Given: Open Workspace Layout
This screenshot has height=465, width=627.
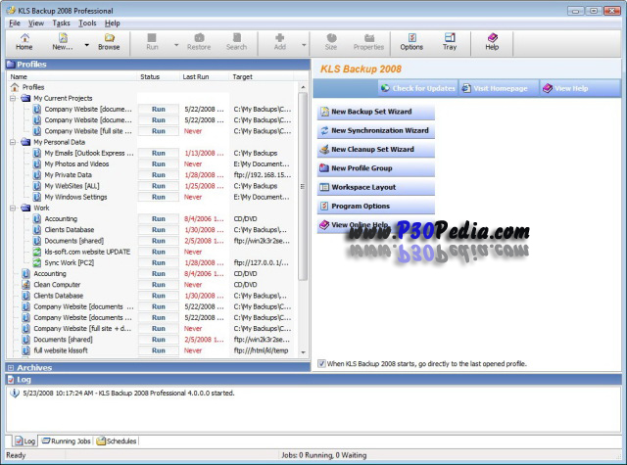Looking at the screenshot, I should point(376,187).
